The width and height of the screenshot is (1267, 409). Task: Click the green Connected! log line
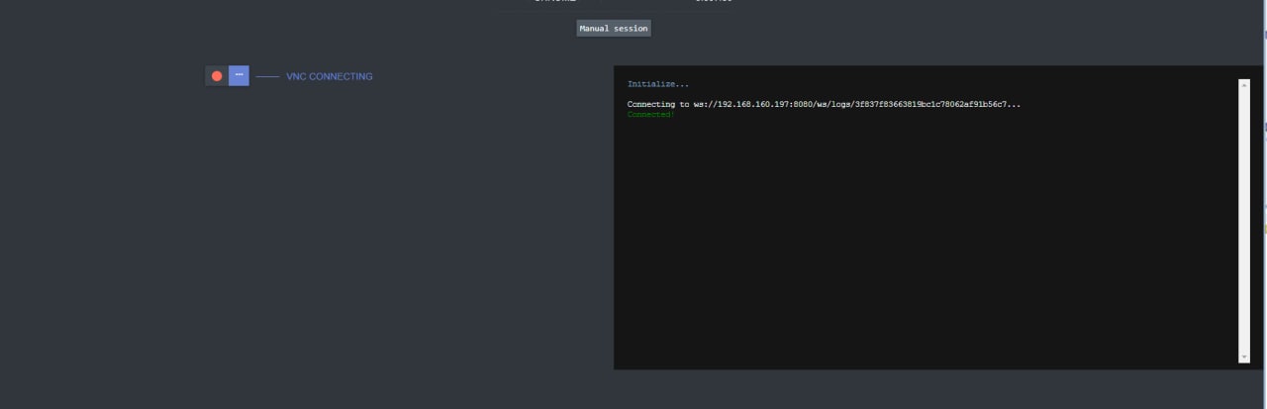click(651, 115)
